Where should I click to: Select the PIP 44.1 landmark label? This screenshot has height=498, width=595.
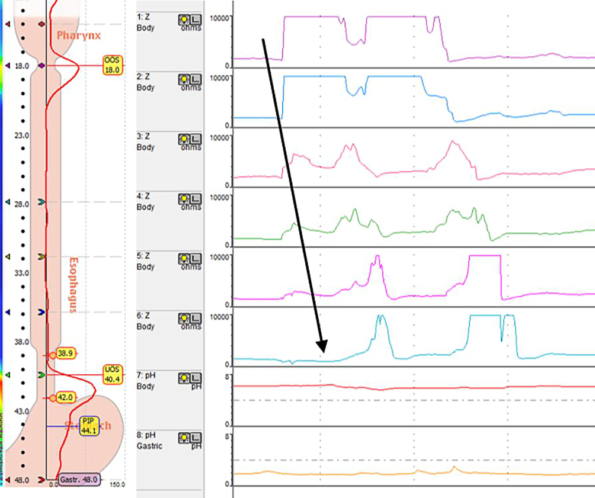coord(89,426)
